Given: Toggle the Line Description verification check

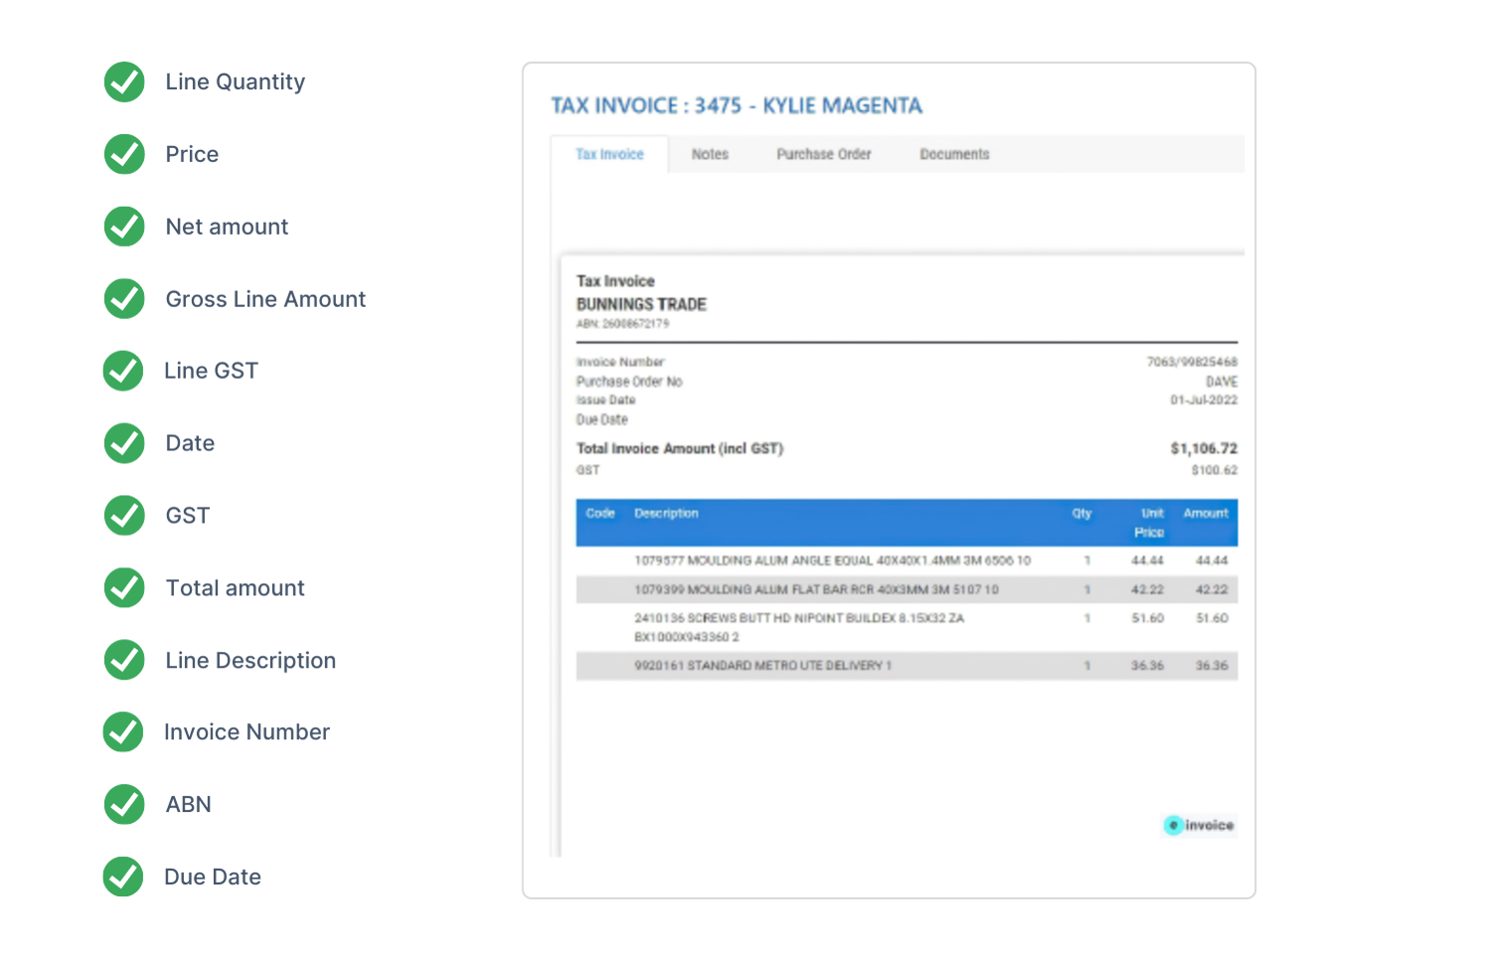Looking at the screenshot, I should coord(123,659).
